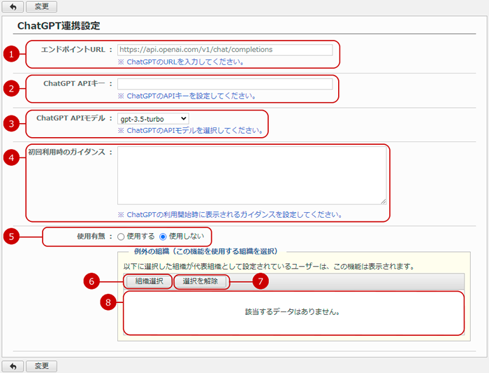
Task: Click the bottom 変更 button
Action: [x=41, y=366]
